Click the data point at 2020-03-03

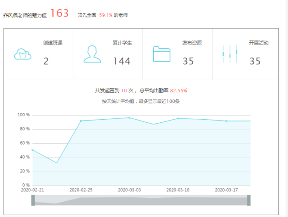(129, 118)
